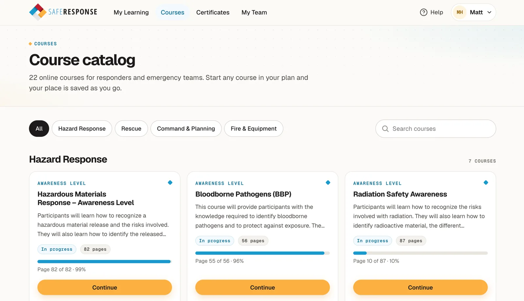
Task: Filter by Fire & Equipment
Action: [253, 129]
